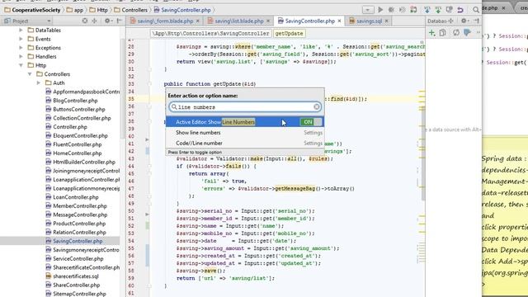
Task: Click scroll from source target icon in Project panel
Action: tap(85, 21)
